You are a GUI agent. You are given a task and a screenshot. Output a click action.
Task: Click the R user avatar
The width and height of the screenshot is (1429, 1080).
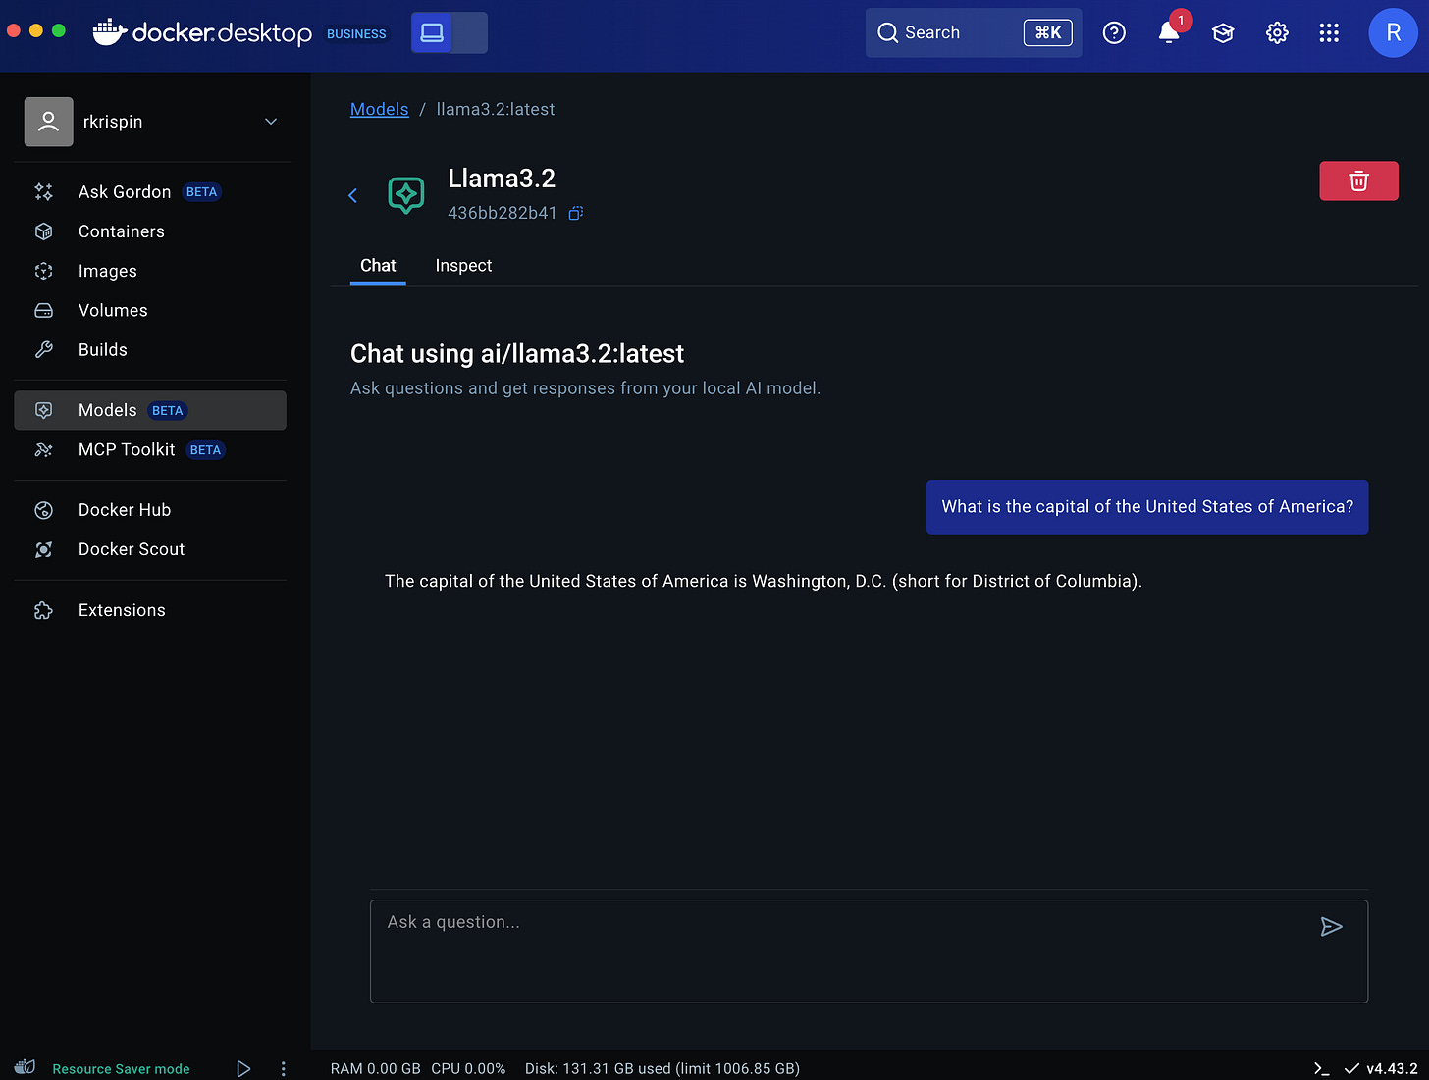pyautogui.click(x=1393, y=32)
